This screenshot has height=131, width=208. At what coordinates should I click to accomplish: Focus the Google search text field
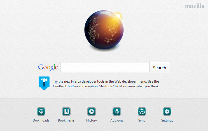click(x=105, y=67)
